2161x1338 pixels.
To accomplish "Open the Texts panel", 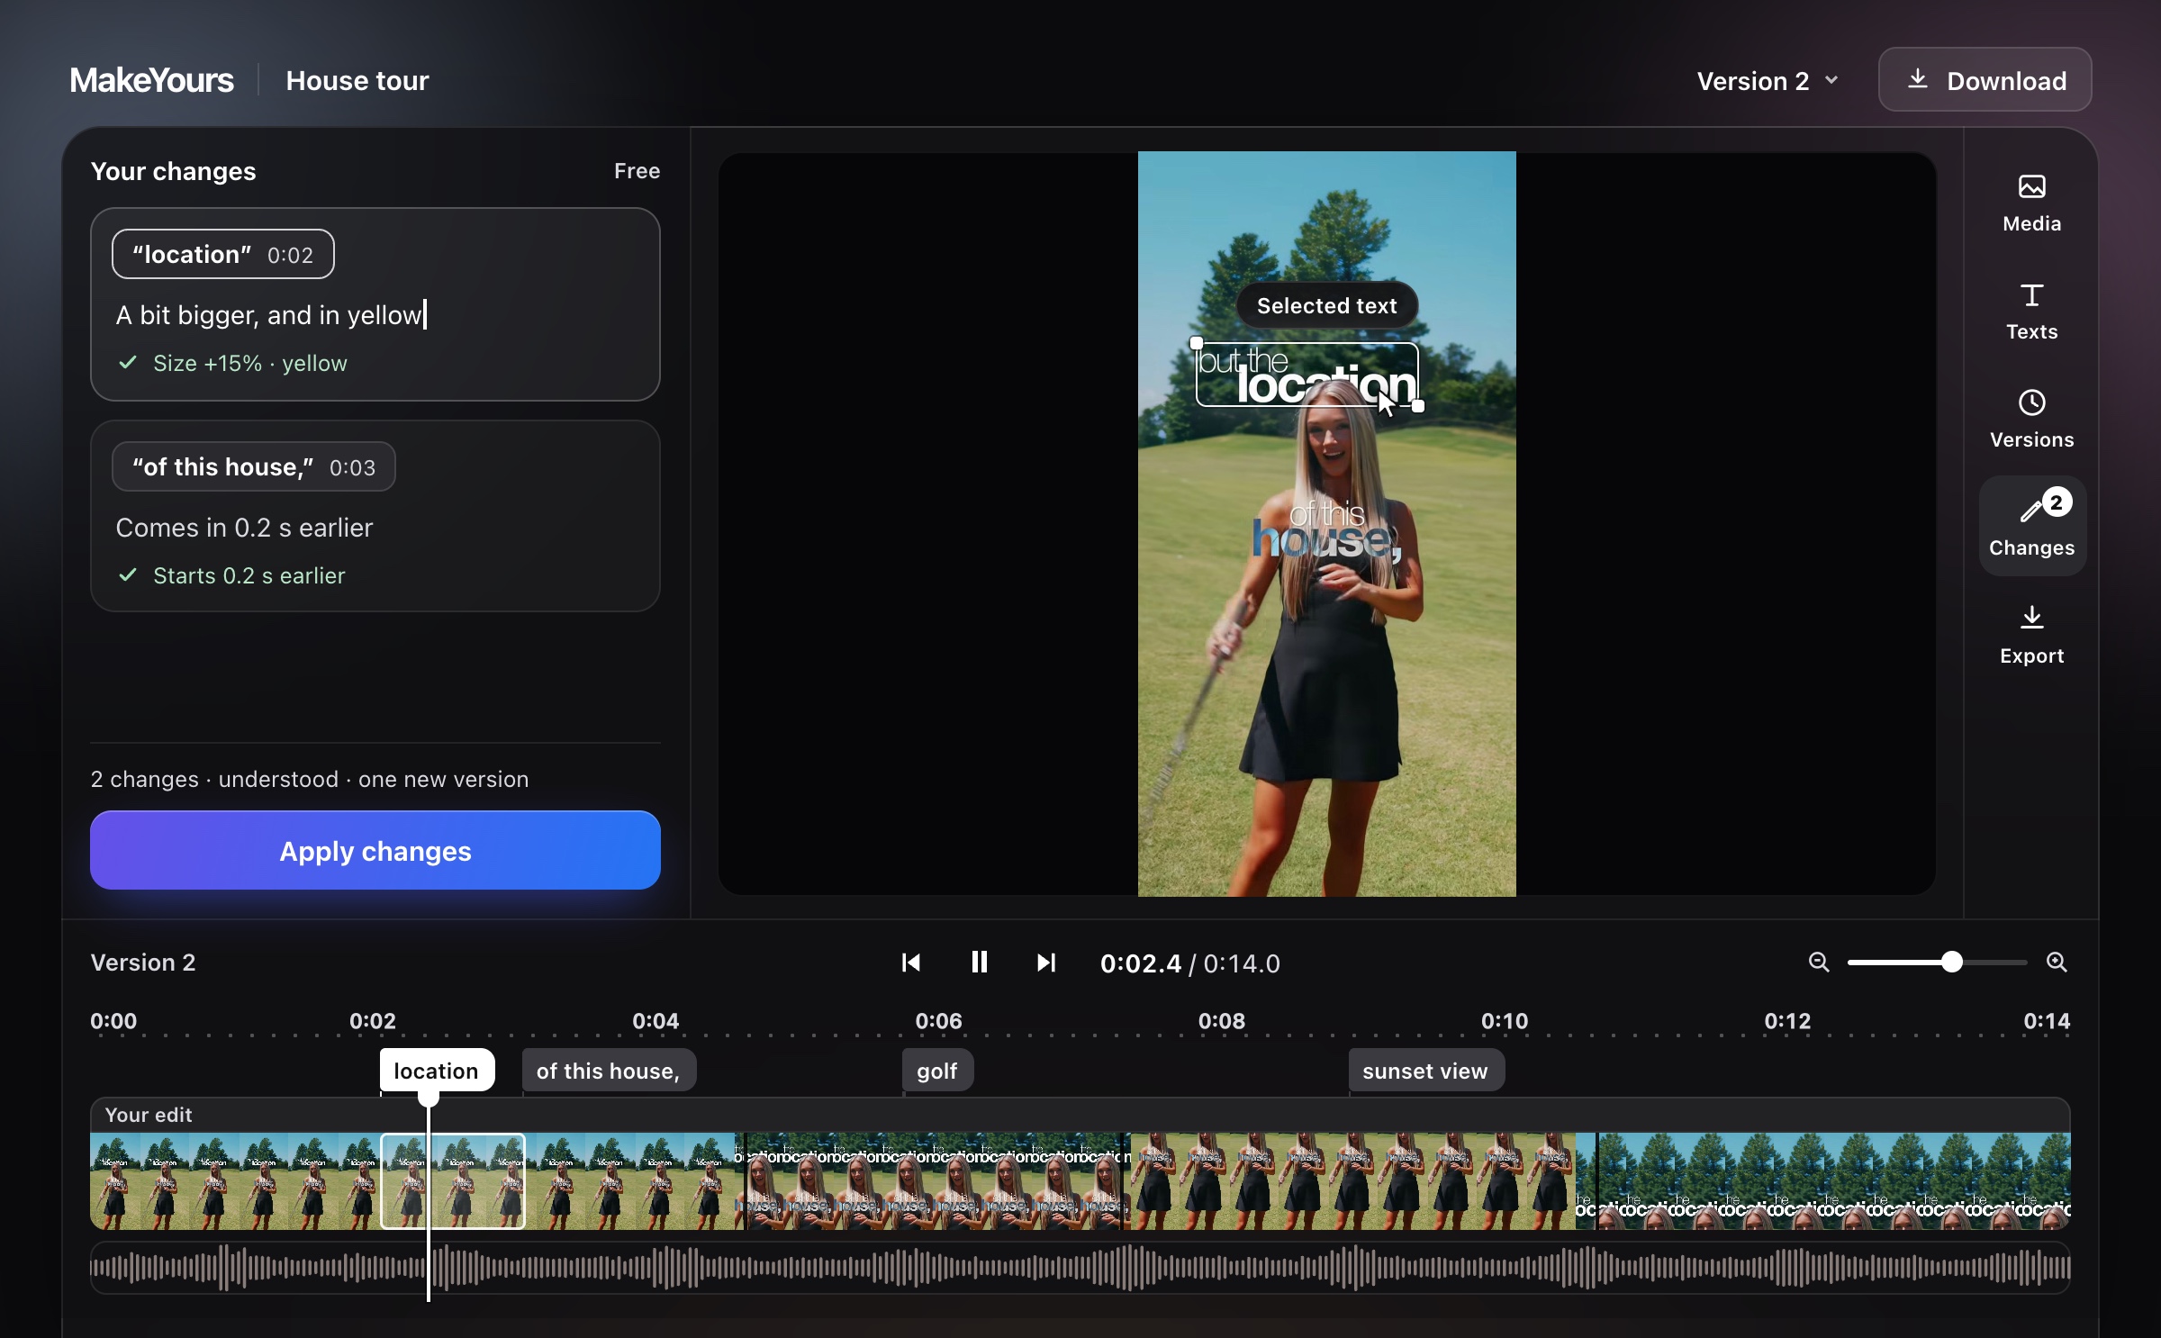I will (x=2031, y=312).
